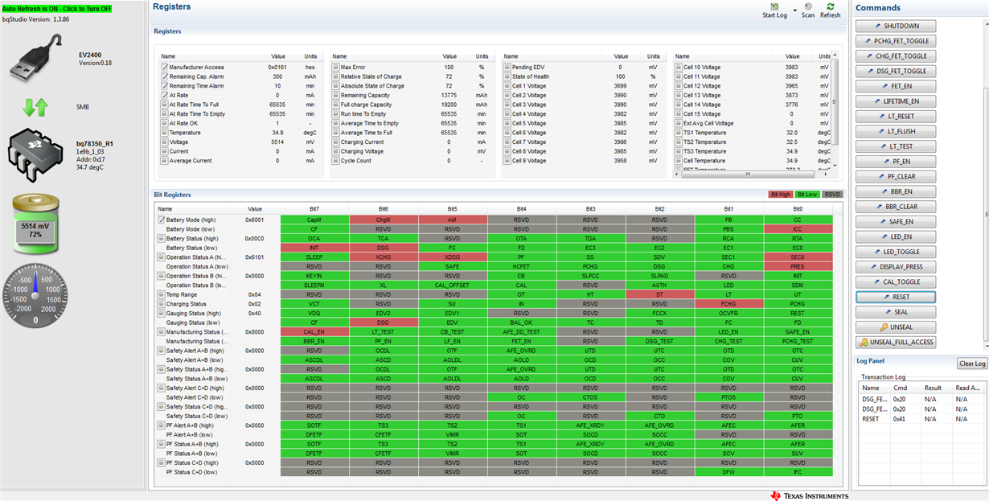Viewport: 989px width, 501px height.
Task: Click edit icon beside Remaining Time Alarm
Action: point(164,86)
